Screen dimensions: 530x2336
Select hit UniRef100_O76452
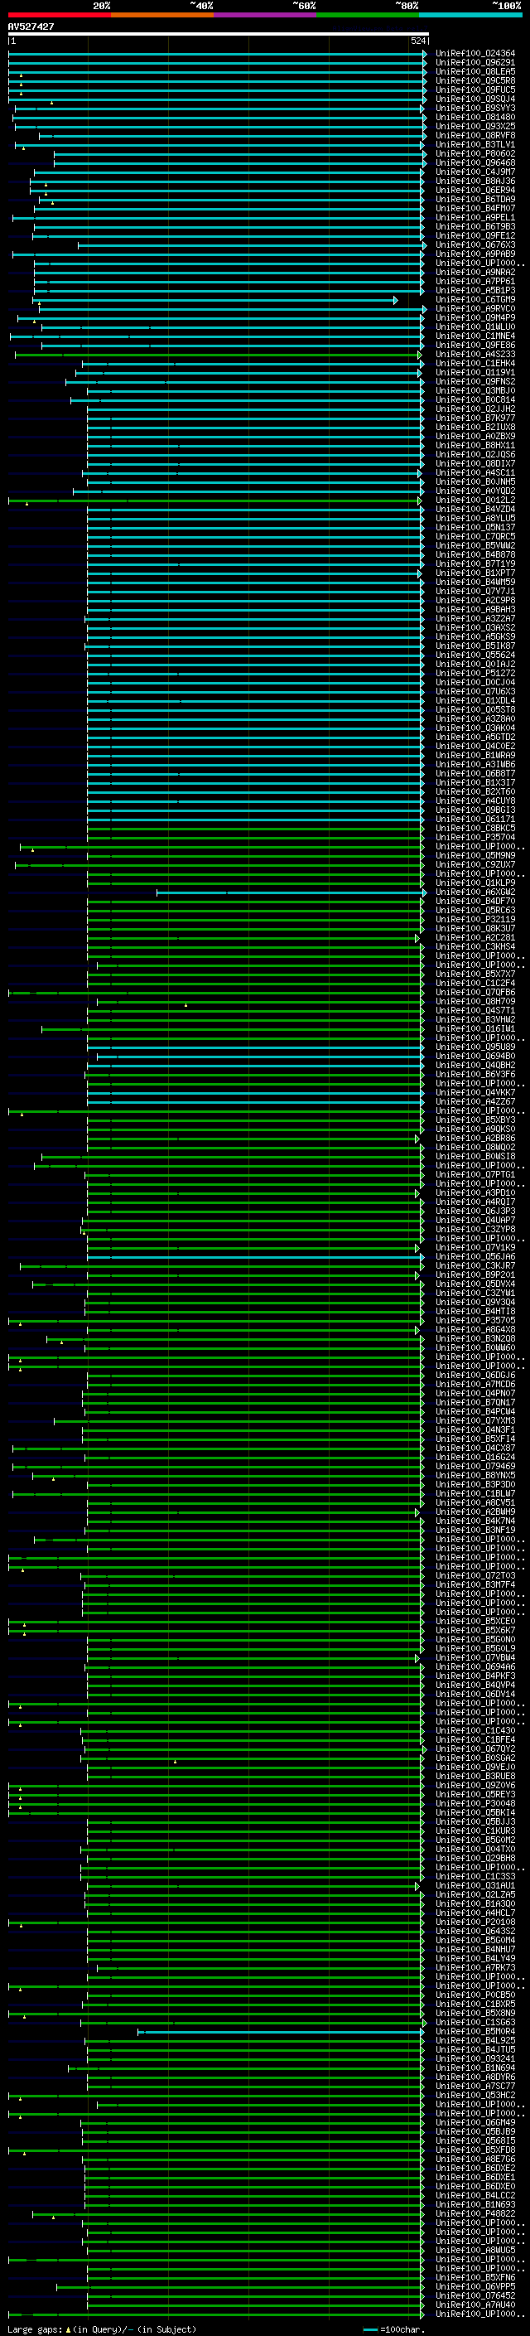click(x=475, y=2296)
